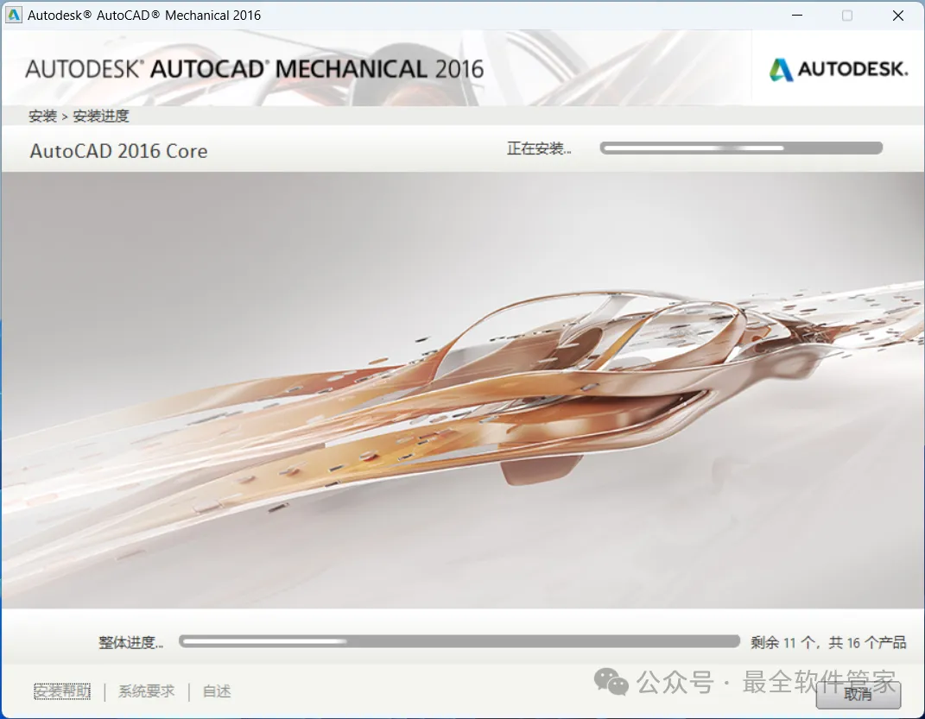
Task: Click the 正在安装 status text
Action: 539,148
